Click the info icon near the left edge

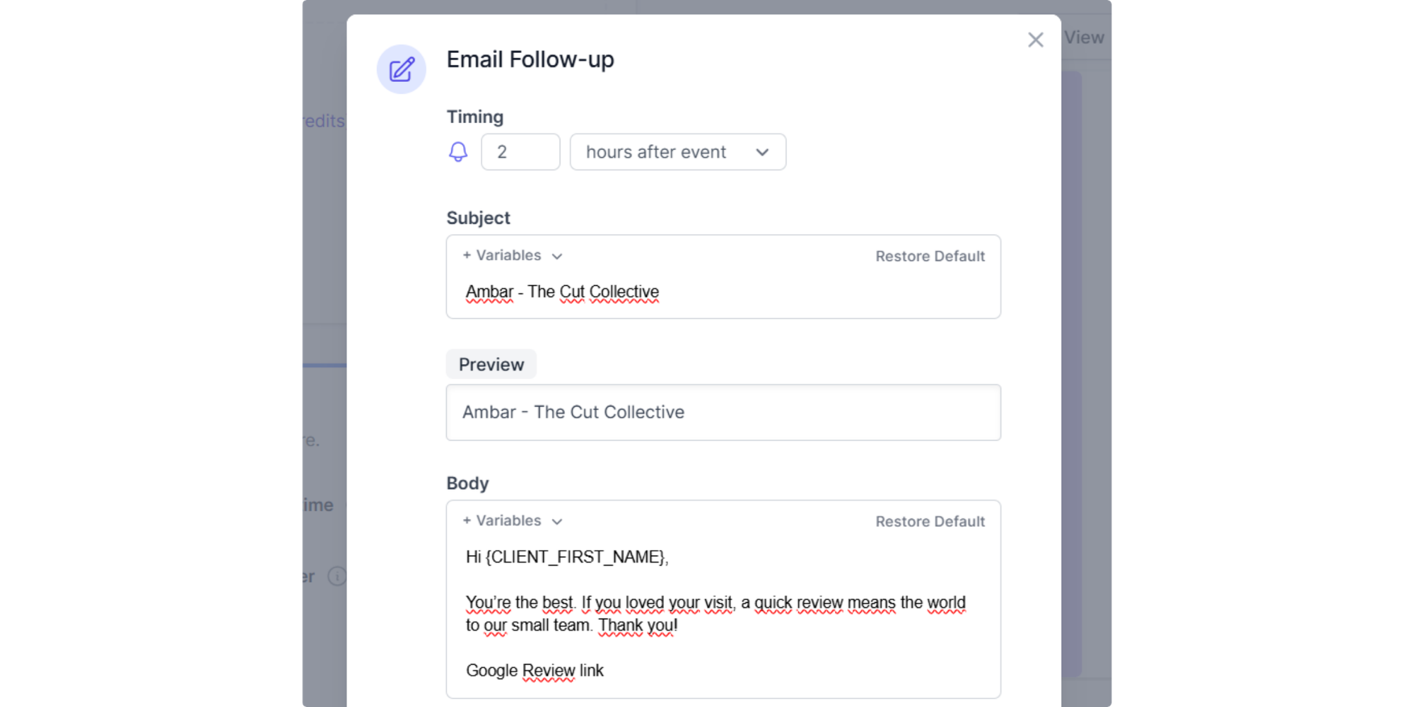[337, 576]
